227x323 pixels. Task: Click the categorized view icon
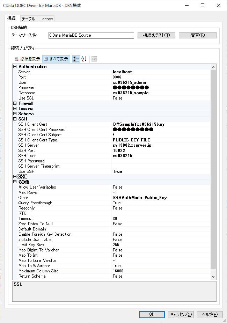[x=76, y=59]
